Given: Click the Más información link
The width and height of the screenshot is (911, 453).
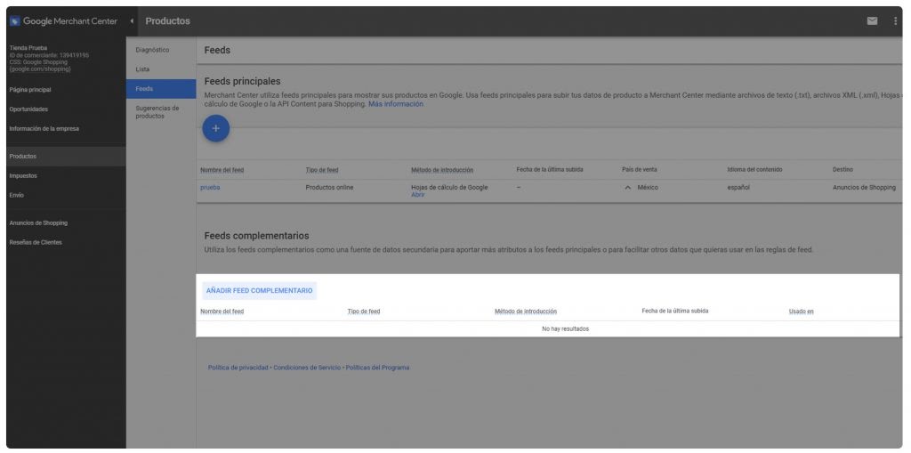Looking at the screenshot, I should pyautogui.click(x=396, y=104).
